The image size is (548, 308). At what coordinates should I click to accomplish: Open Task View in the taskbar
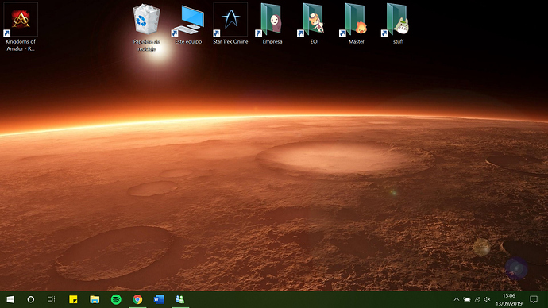pyautogui.click(x=52, y=299)
